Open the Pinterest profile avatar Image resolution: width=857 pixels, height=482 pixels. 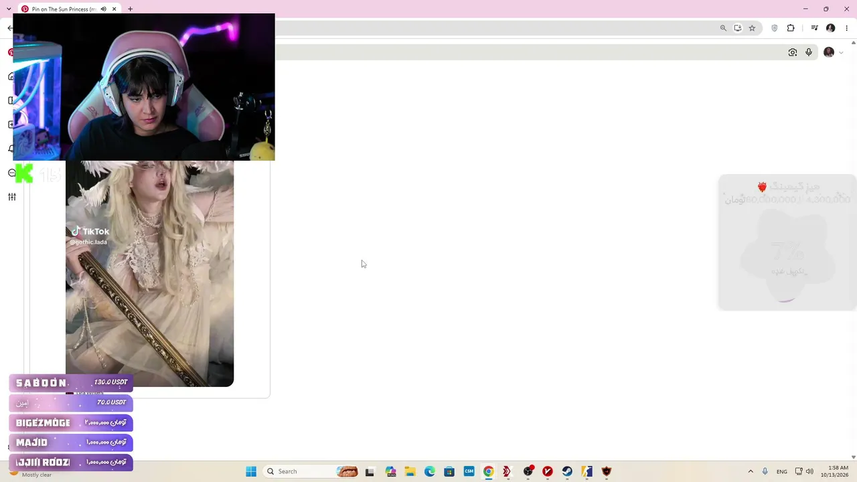(829, 52)
